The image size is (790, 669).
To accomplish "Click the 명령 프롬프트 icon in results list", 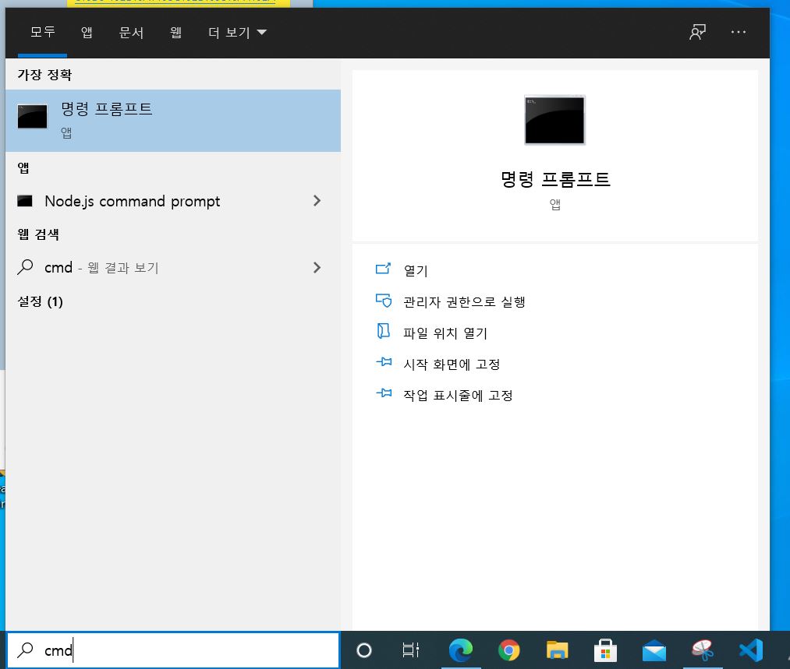I will tap(32, 116).
